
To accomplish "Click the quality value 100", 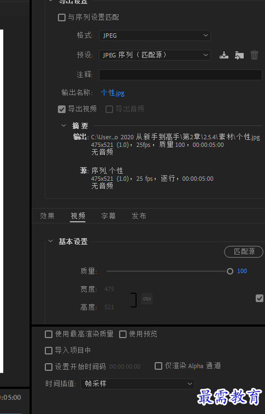I will [242, 271].
